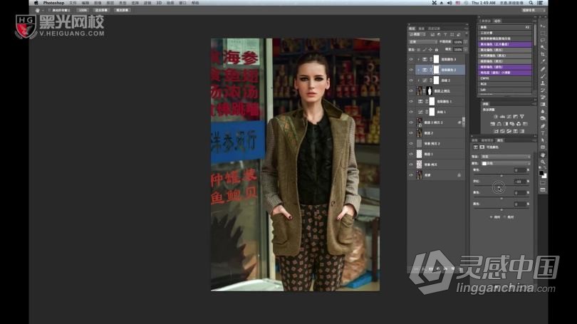Hide the masked 图层 2 拷贝 layer

[411, 91]
